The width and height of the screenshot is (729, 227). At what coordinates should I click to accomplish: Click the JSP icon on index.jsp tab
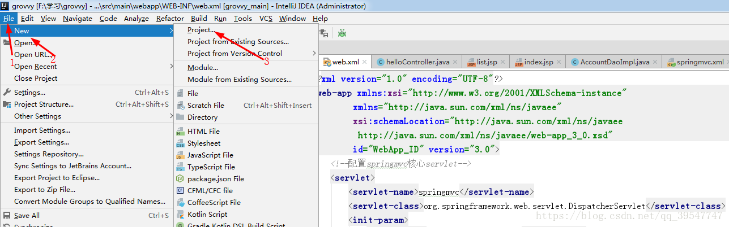point(519,62)
